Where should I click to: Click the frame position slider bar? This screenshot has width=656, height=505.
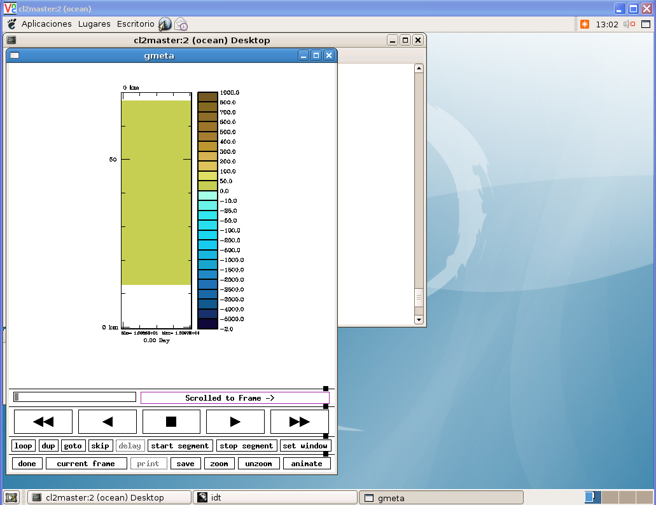tap(74, 398)
